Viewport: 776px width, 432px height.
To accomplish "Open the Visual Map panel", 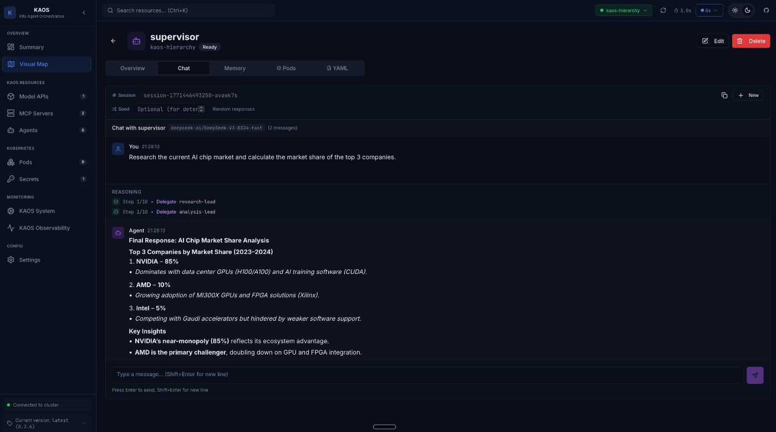I will click(34, 64).
